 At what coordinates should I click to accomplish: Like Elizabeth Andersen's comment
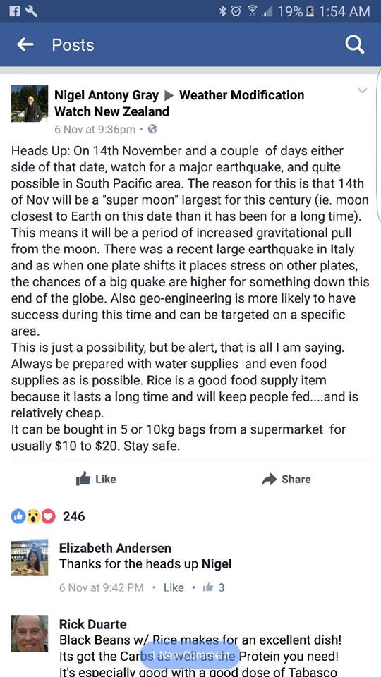pos(174,587)
